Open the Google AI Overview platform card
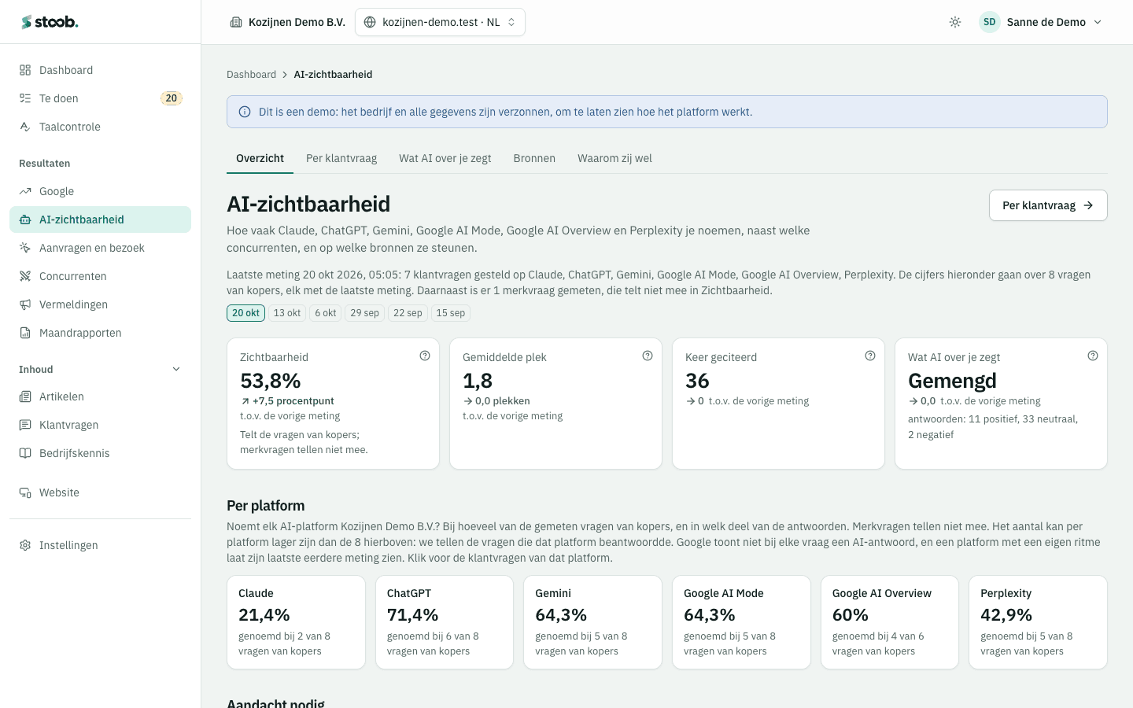The width and height of the screenshot is (1133, 708). tap(890, 622)
